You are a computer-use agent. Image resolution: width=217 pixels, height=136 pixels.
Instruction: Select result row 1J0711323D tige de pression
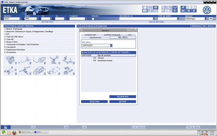click(108, 55)
